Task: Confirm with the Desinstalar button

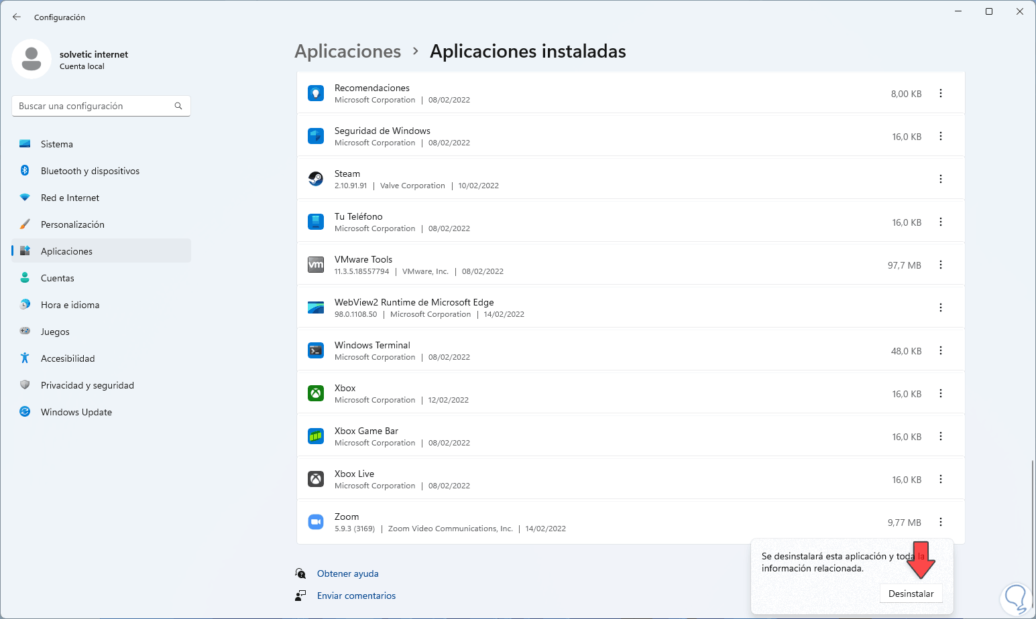Action: click(x=911, y=594)
